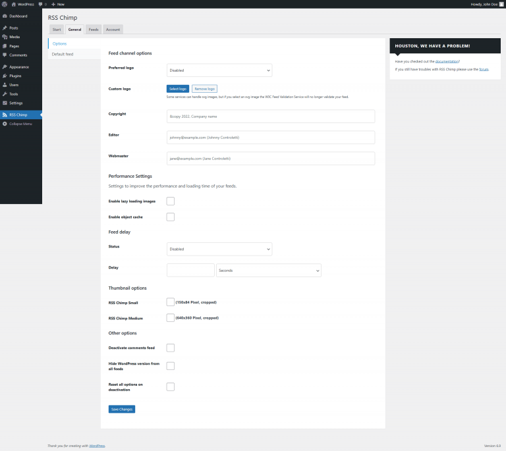Click the comments bubble in admin bar
Viewport: 506px width, 451px height.
[x=40, y=4]
